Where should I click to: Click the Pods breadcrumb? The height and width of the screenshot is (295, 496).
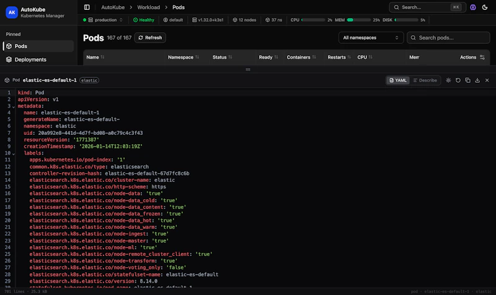179,7
